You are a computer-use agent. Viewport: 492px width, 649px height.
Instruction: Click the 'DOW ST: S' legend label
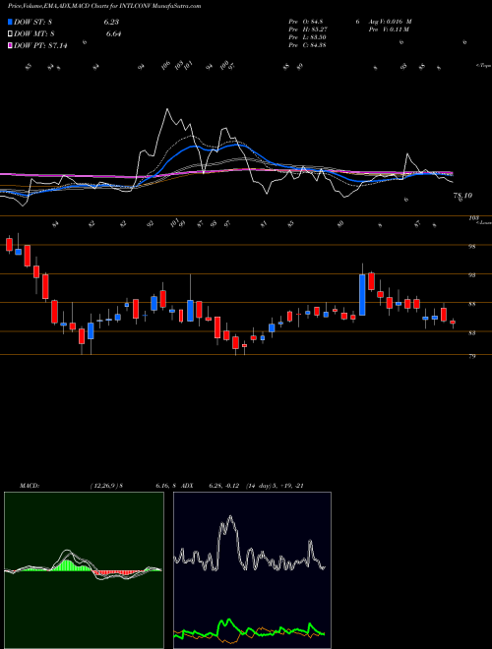34,23
